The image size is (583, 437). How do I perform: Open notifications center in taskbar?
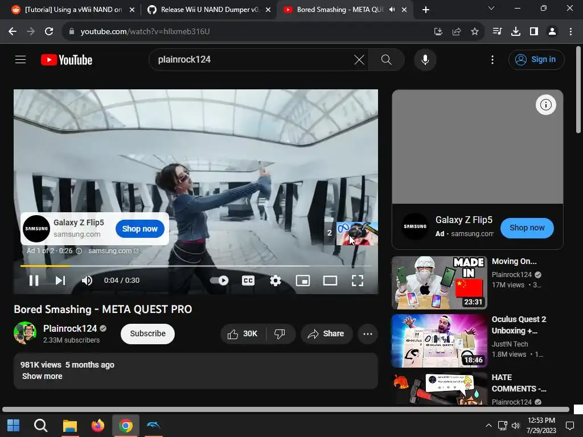click(569, 426)
